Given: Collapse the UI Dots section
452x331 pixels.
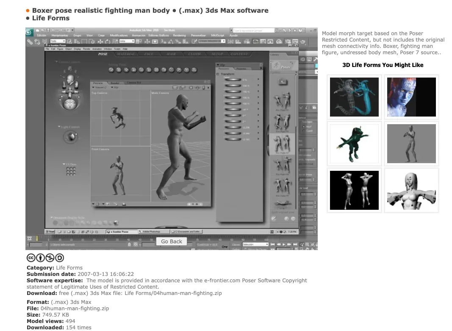Looking at the screenshot, I should pyautogui.click(x=64, y=164).
